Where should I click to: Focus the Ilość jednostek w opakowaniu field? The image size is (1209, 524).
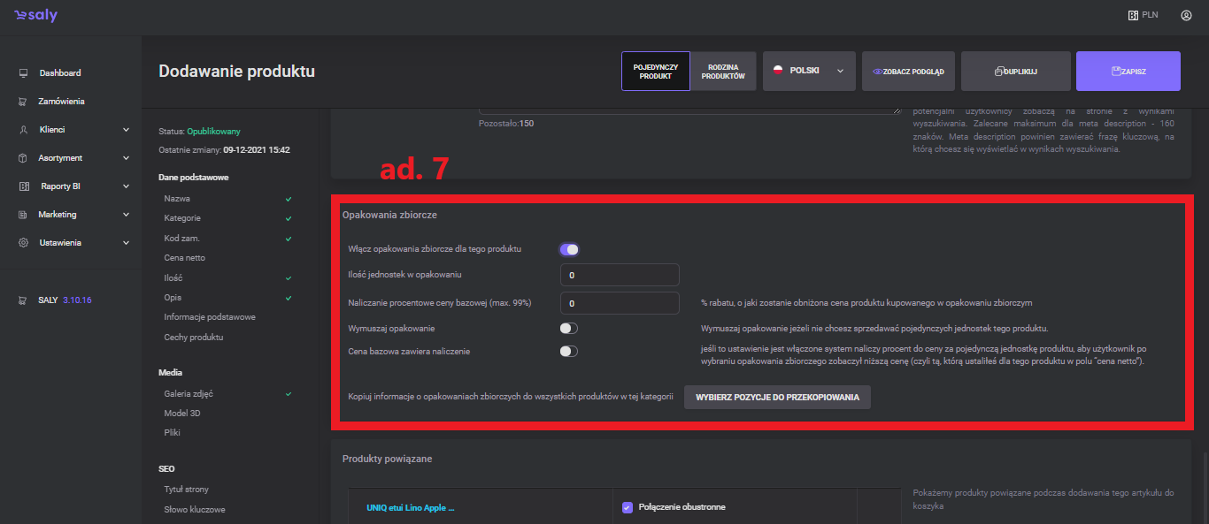pos(620,276)
